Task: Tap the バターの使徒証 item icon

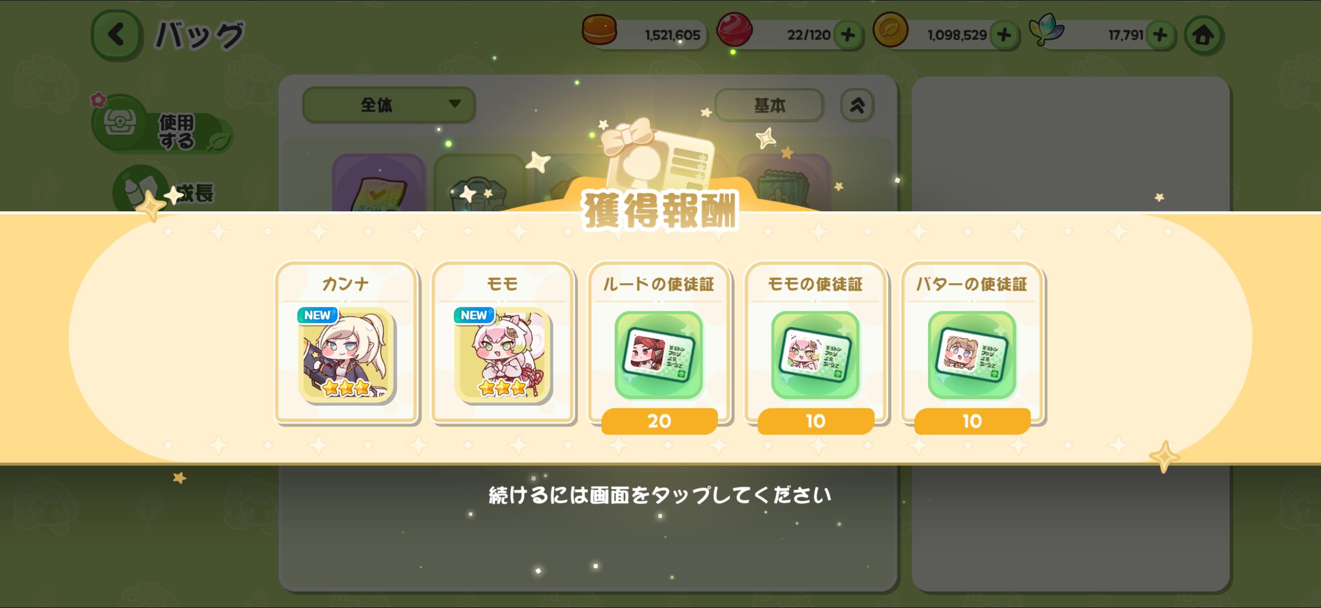Action: pos(971,355)
